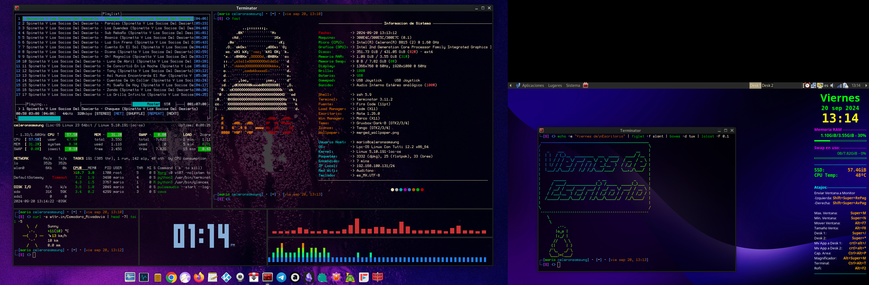The width and height of the screenshot is (869, 285).
Task: Minimize the small Terminator window
Action: coord(719,131)
